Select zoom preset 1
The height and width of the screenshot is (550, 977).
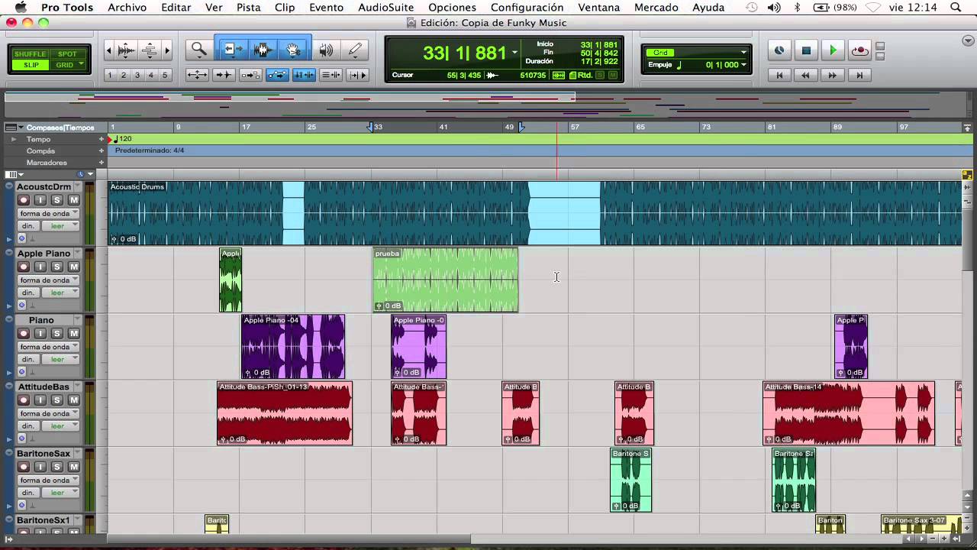[x=110, y=75]
